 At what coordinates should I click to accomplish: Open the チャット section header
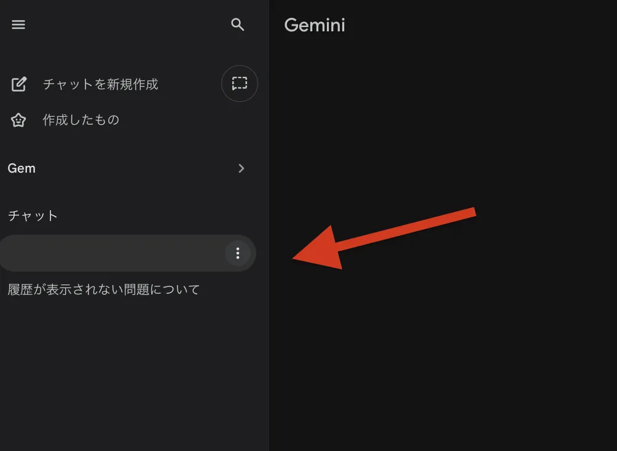(x=33, y=215)
